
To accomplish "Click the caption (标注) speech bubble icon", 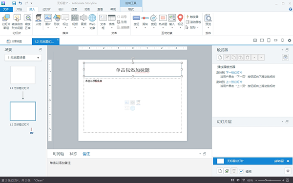I will click(x=65, y=18).
